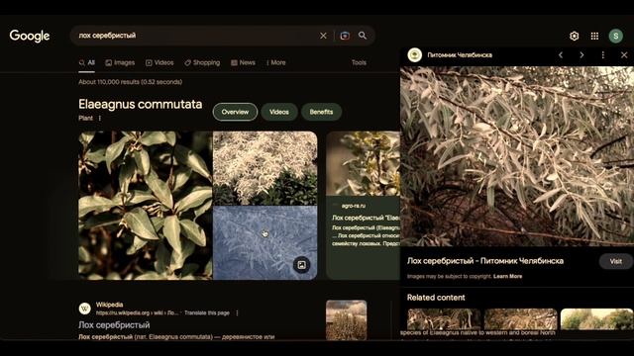Click the Visit button
This screenshot has width=634, height=356.
(x=616, y=261)
